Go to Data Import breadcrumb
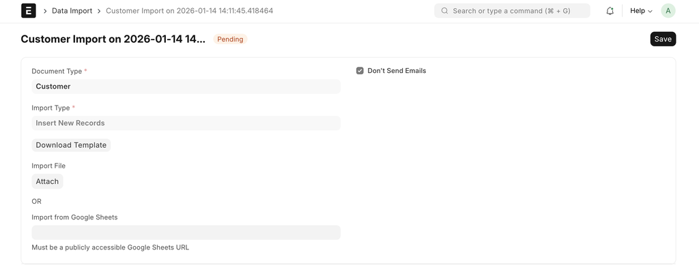This screenshot has height=278, width=699. (x=72, y=11)
